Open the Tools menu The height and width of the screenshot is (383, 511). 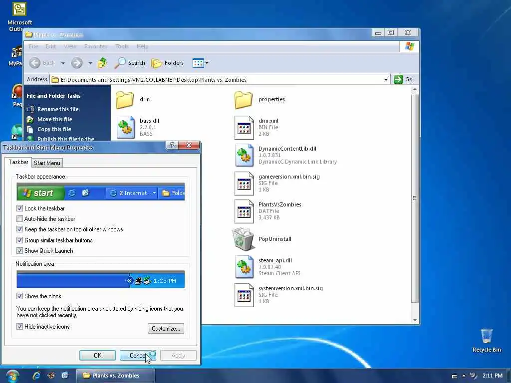(122, 46)
